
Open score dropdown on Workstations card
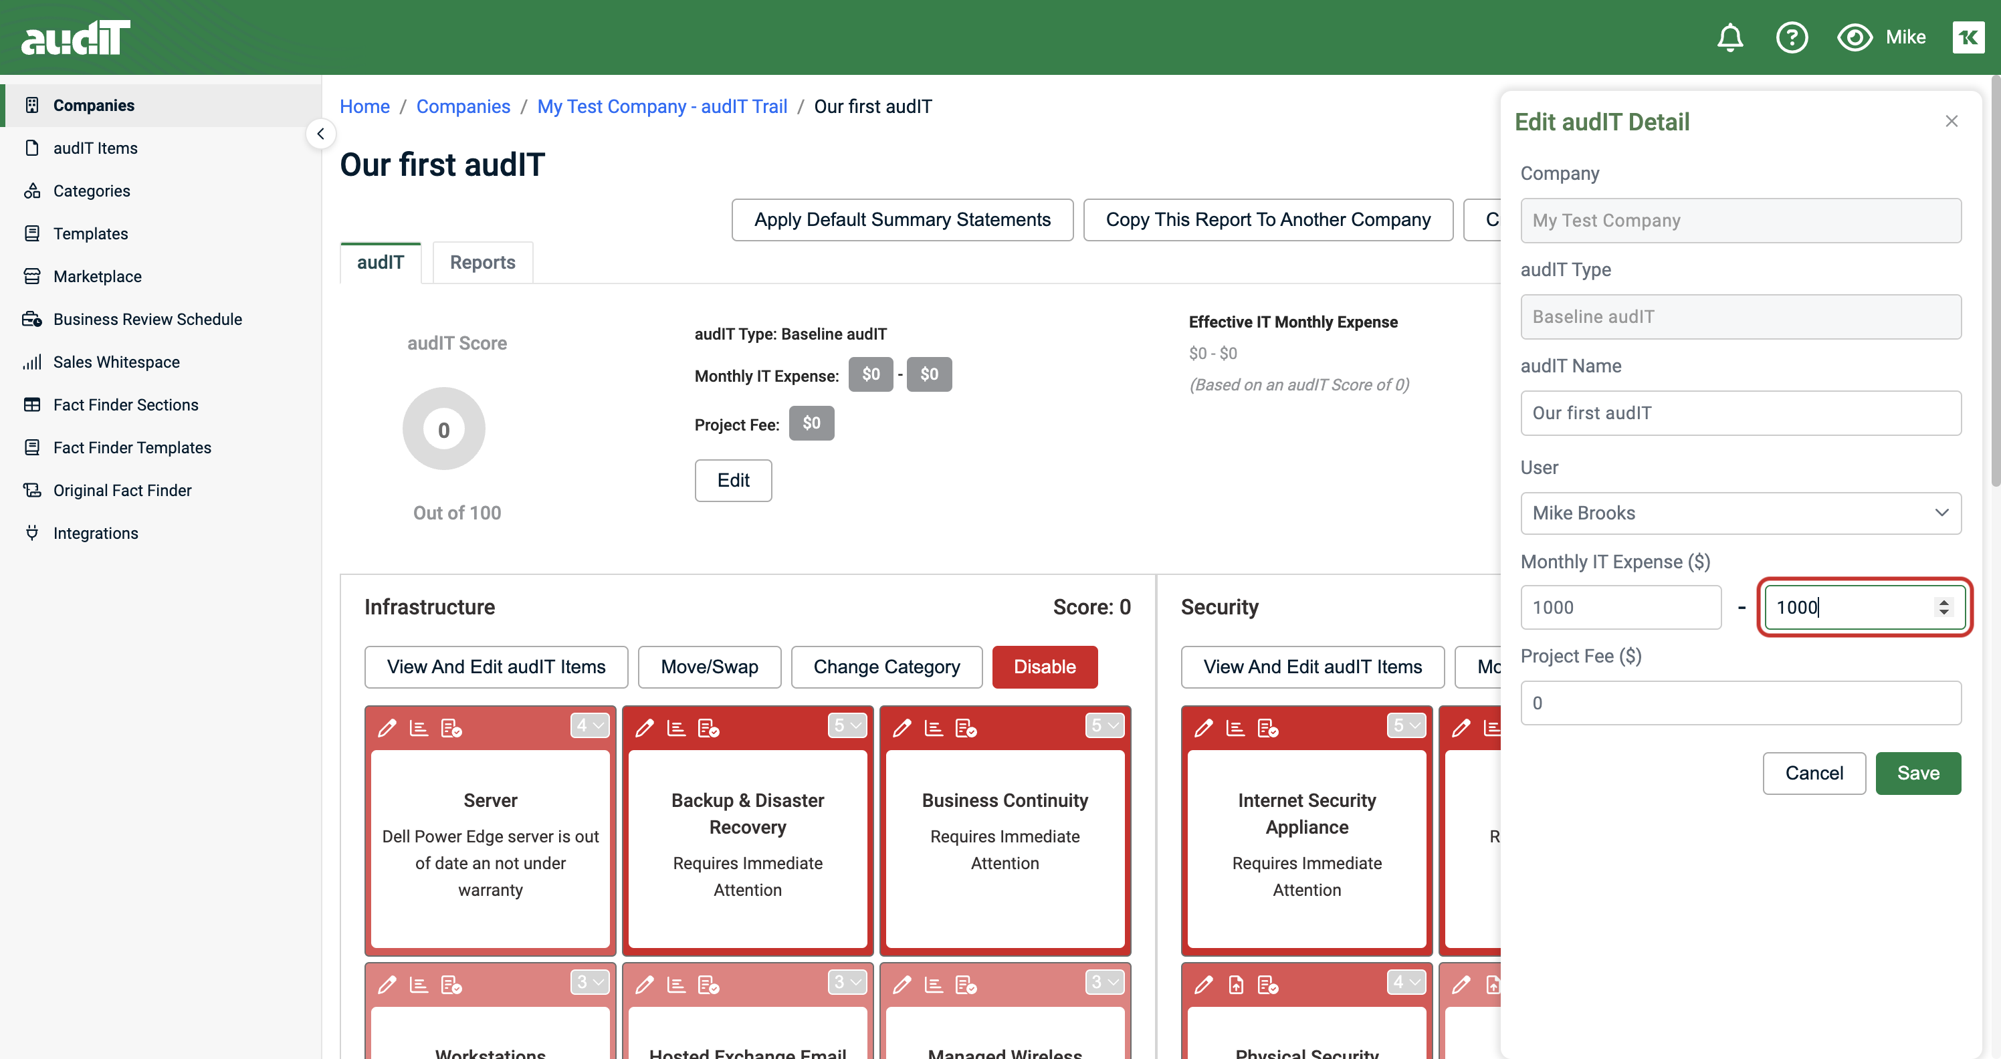(591, 982)
